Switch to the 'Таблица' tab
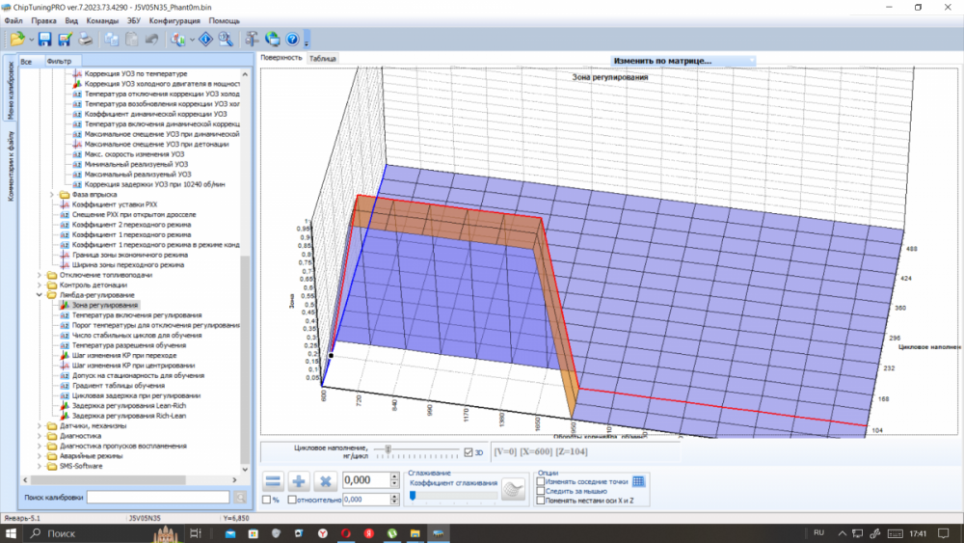The width and height of the screenshot is (964, 543). pyautogui.click(x=322, y=59)
